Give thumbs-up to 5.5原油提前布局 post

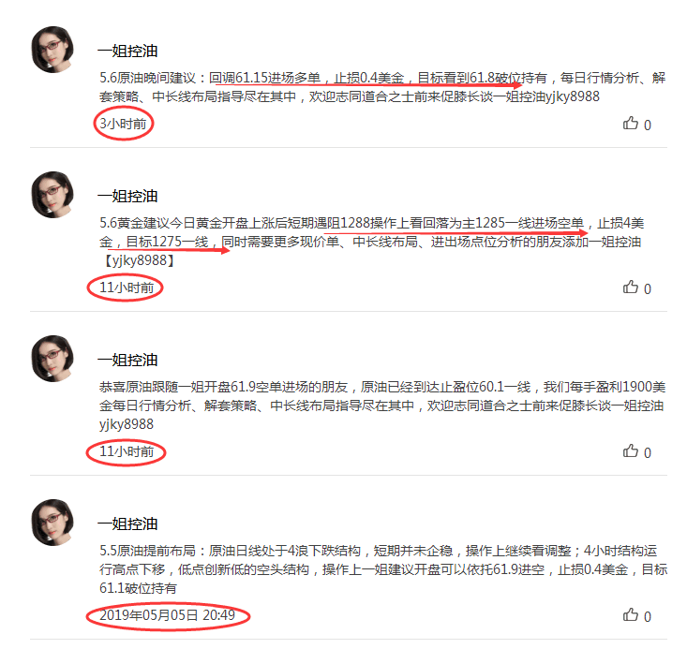pos(631,615)
